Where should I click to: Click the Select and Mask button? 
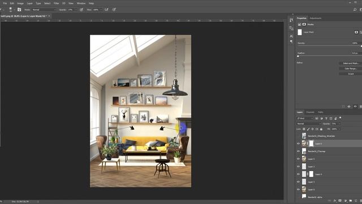click(x=351, y=63)
